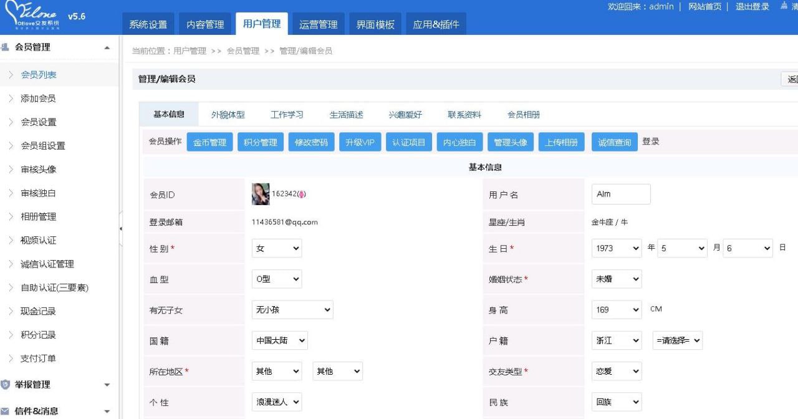
Task: Open the 血型 dropdown
Action: coord(276,279)
